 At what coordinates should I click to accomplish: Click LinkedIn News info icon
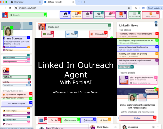(x=156, y=25)
